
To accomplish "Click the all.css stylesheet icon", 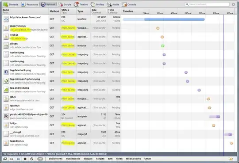I will tap(6, 45).
